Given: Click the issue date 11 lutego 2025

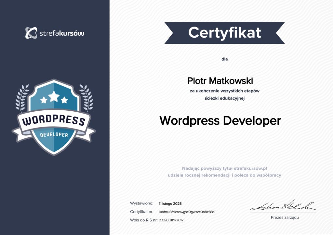Looking at the screenshot, I should [170, 204].
